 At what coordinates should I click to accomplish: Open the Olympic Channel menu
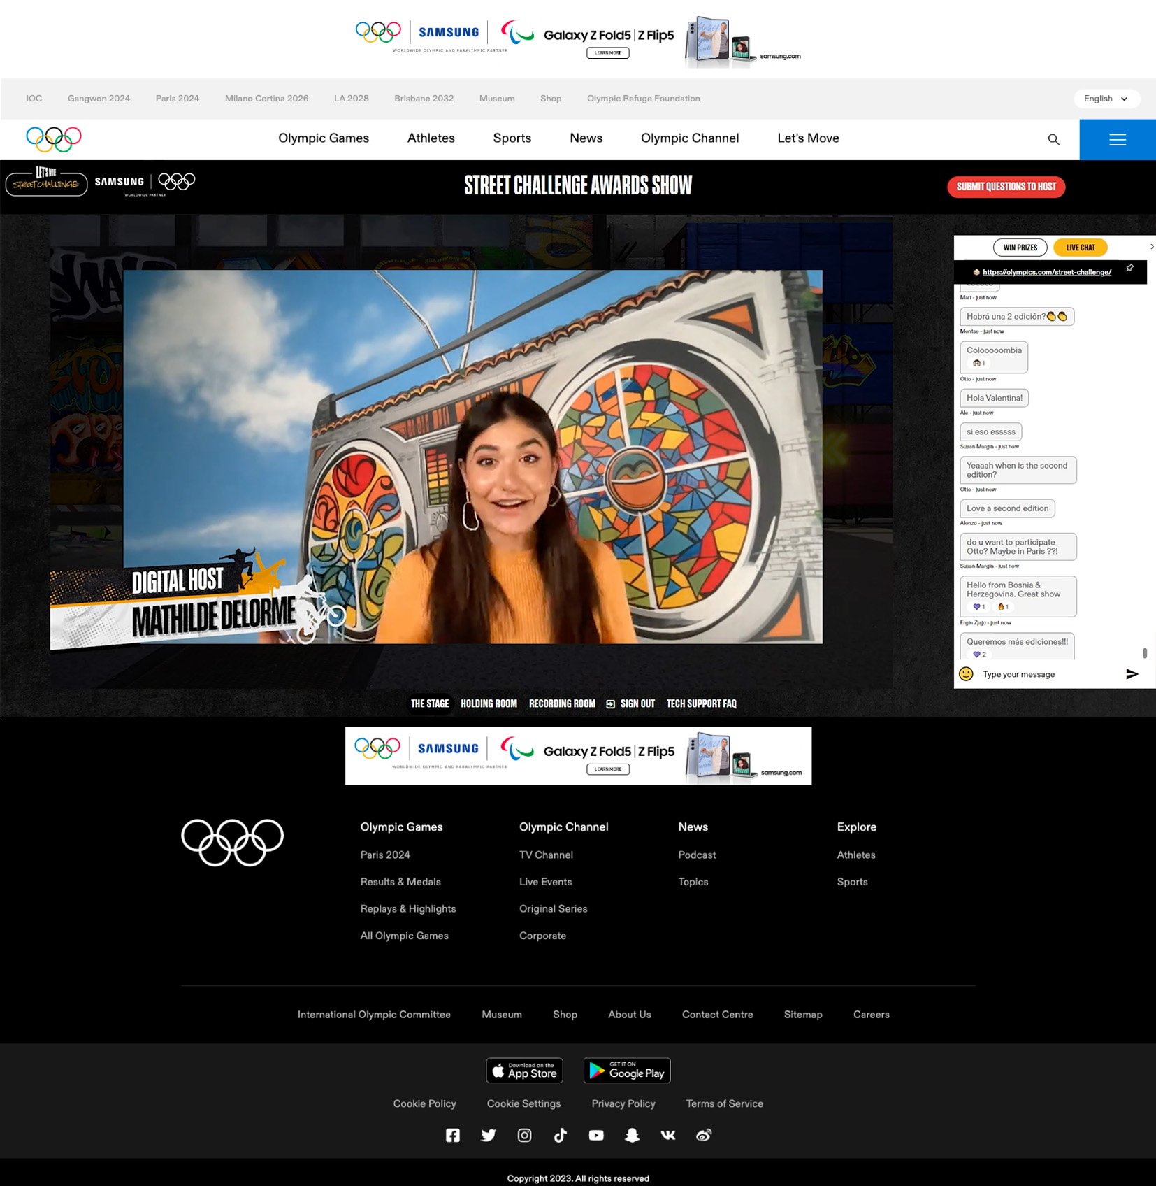tap(690, 138)
